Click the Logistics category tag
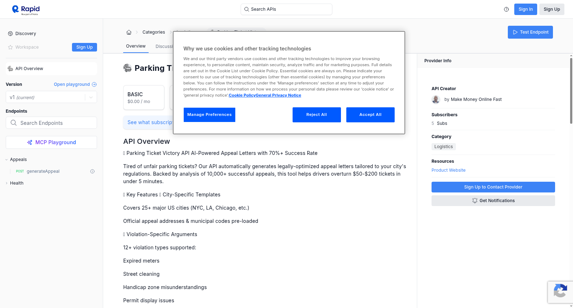Image resolution: width=573 pixels, height=308 pixels. (x=443, y=147)
